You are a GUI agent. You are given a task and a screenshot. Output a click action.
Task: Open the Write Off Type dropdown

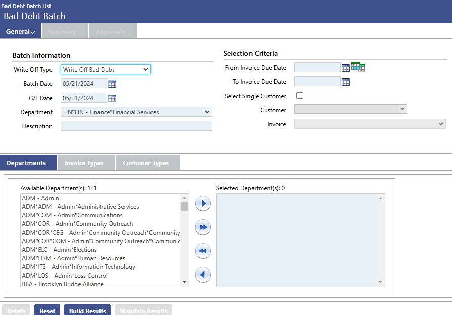[x=106, y=69]
